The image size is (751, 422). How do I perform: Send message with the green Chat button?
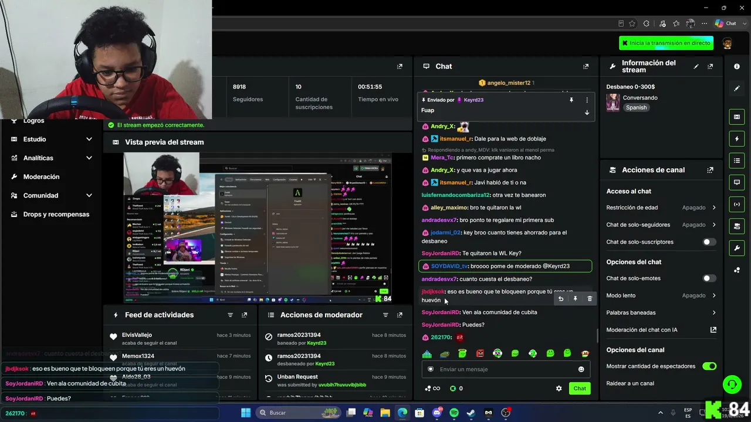[580, 389]
